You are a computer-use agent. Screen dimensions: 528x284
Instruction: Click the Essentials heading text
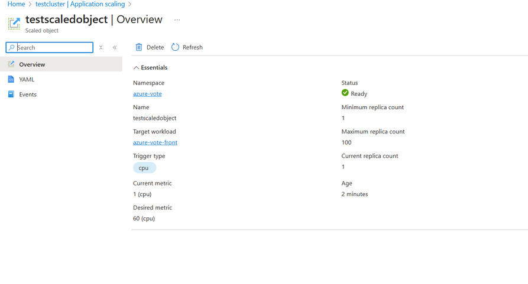[x=154, y=67]
